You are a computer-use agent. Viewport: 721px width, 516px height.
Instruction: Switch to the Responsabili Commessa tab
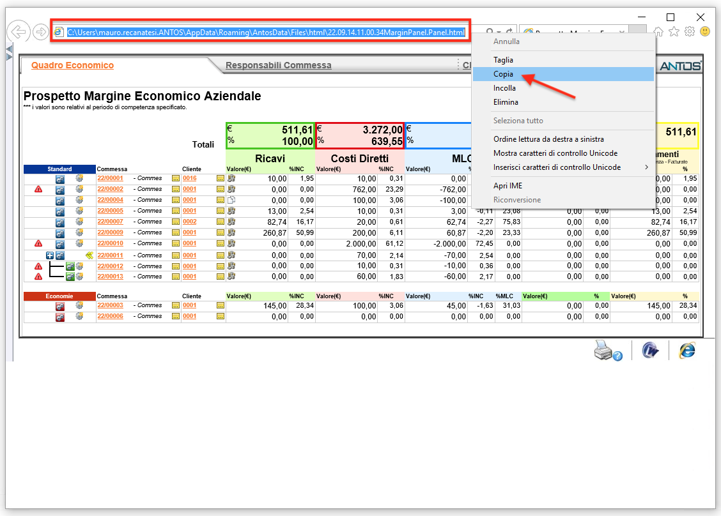tap(279, 65)
